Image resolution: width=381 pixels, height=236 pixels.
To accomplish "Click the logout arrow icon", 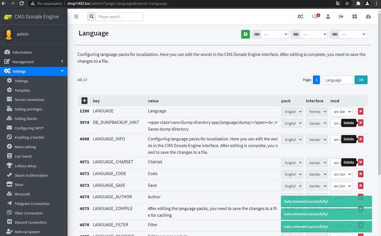I will pos(341,17).
